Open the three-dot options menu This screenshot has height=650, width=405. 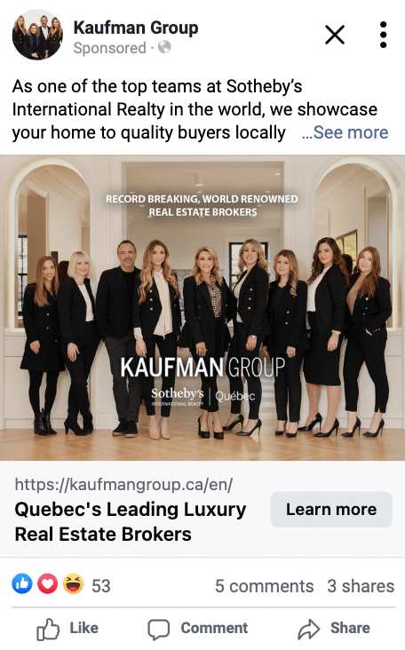click(383, 35)
